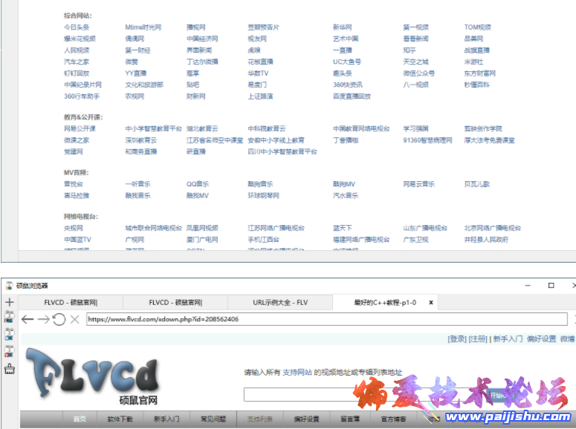Open the 软件下载 navigation item

click(x=119, y=419)
